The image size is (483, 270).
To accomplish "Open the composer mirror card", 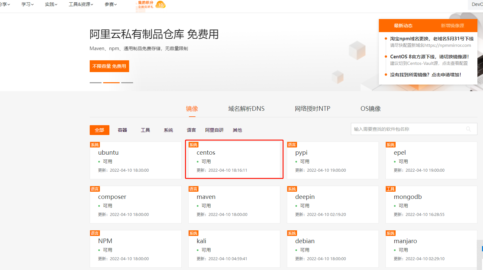I will pos(136,204).
